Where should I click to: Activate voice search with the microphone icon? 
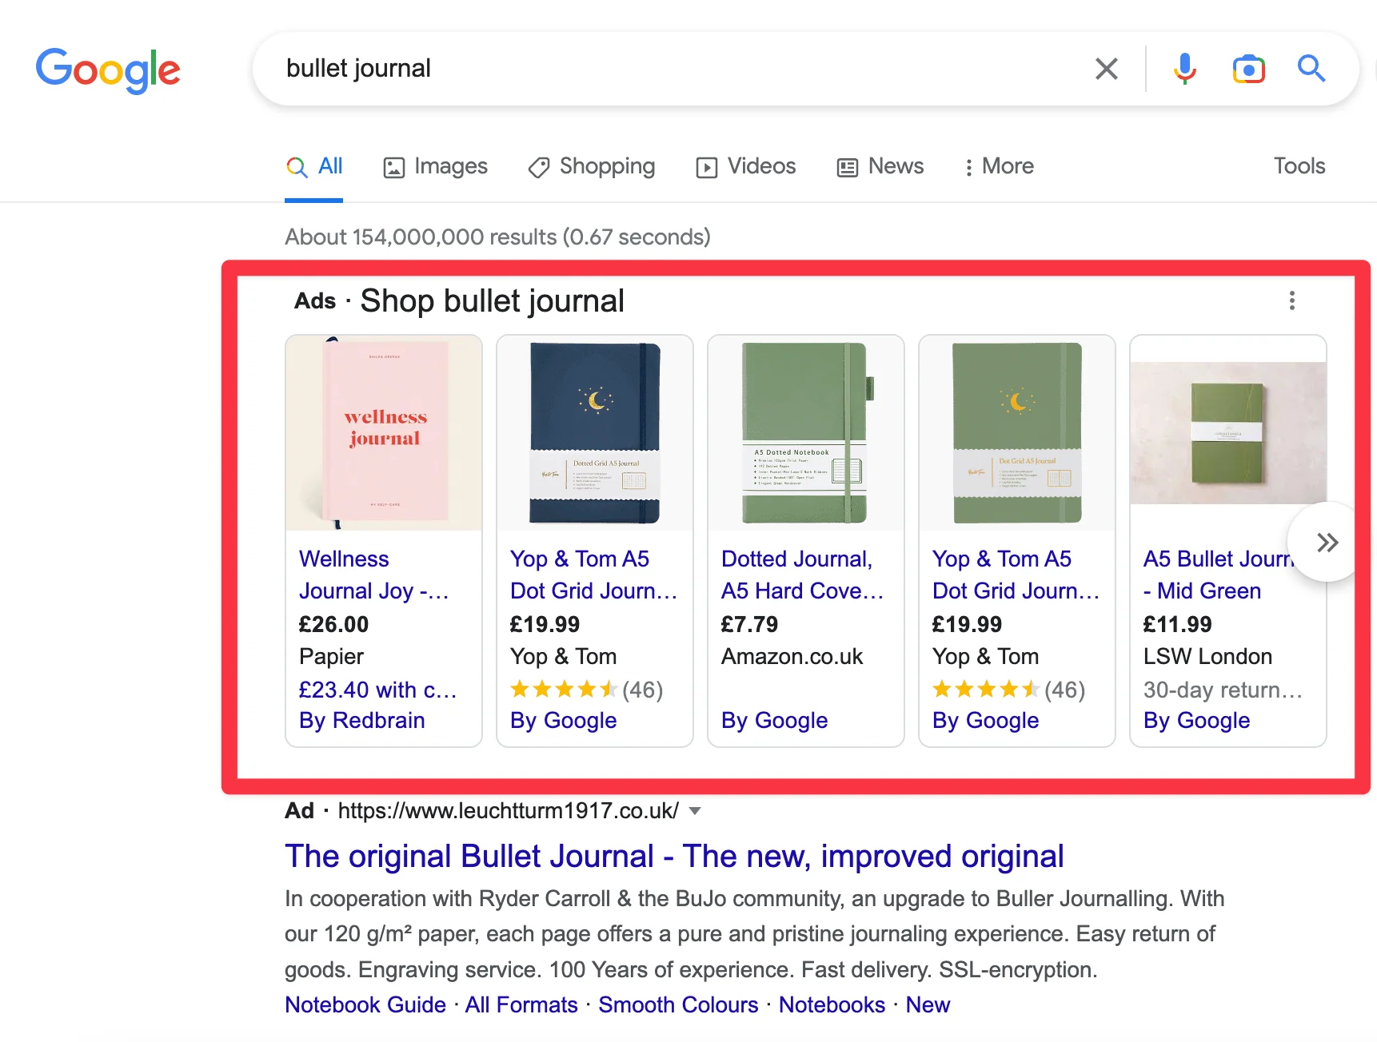pyautogui.click(x=1184, y=69)
